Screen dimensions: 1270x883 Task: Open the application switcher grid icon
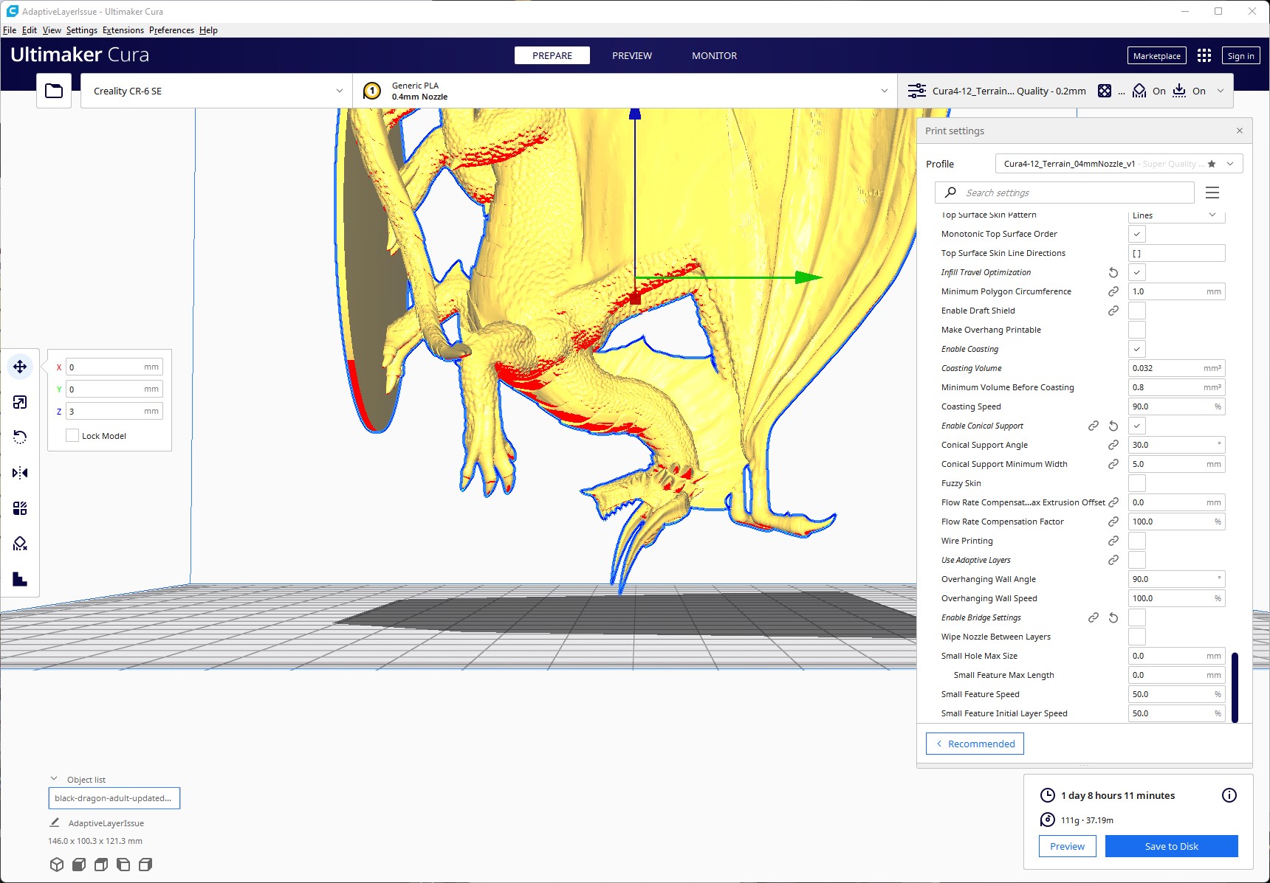[x=1204, y=55]
